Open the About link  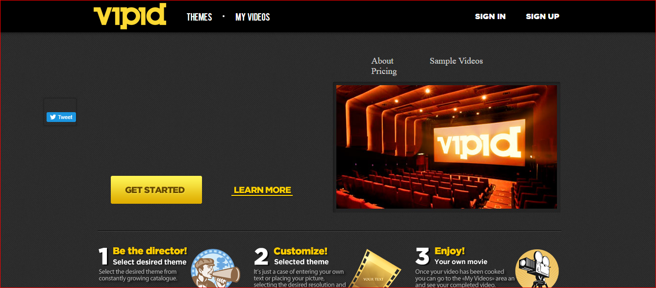pos(382,61)
